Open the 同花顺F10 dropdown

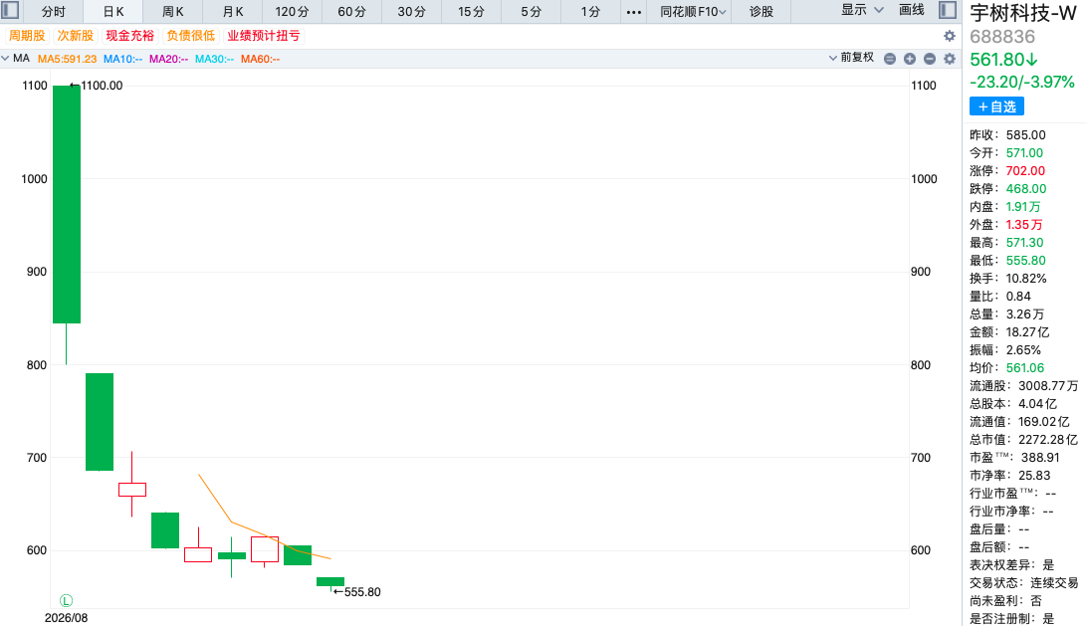(692, 12)
